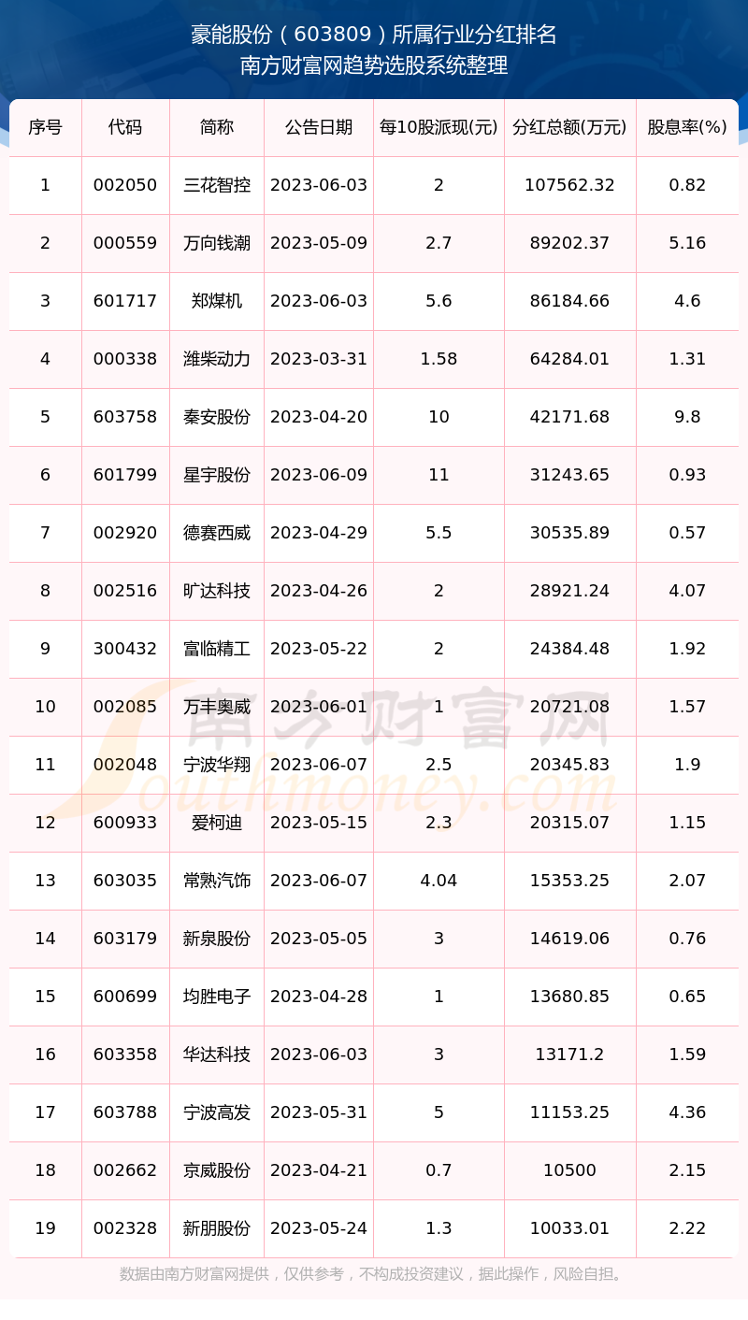
Task: Click dividend yield 5.16
Action: (x=687, y=243)
